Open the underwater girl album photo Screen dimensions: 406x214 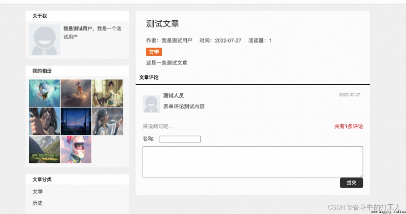[44, 93]
